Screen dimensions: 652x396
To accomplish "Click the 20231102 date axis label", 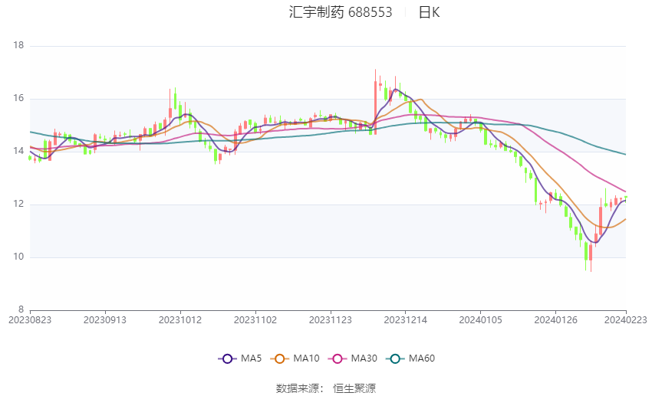I will click(255, 320).
